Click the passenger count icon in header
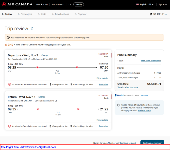The width and height of the screenshot is (170, 150). point(70,5)
